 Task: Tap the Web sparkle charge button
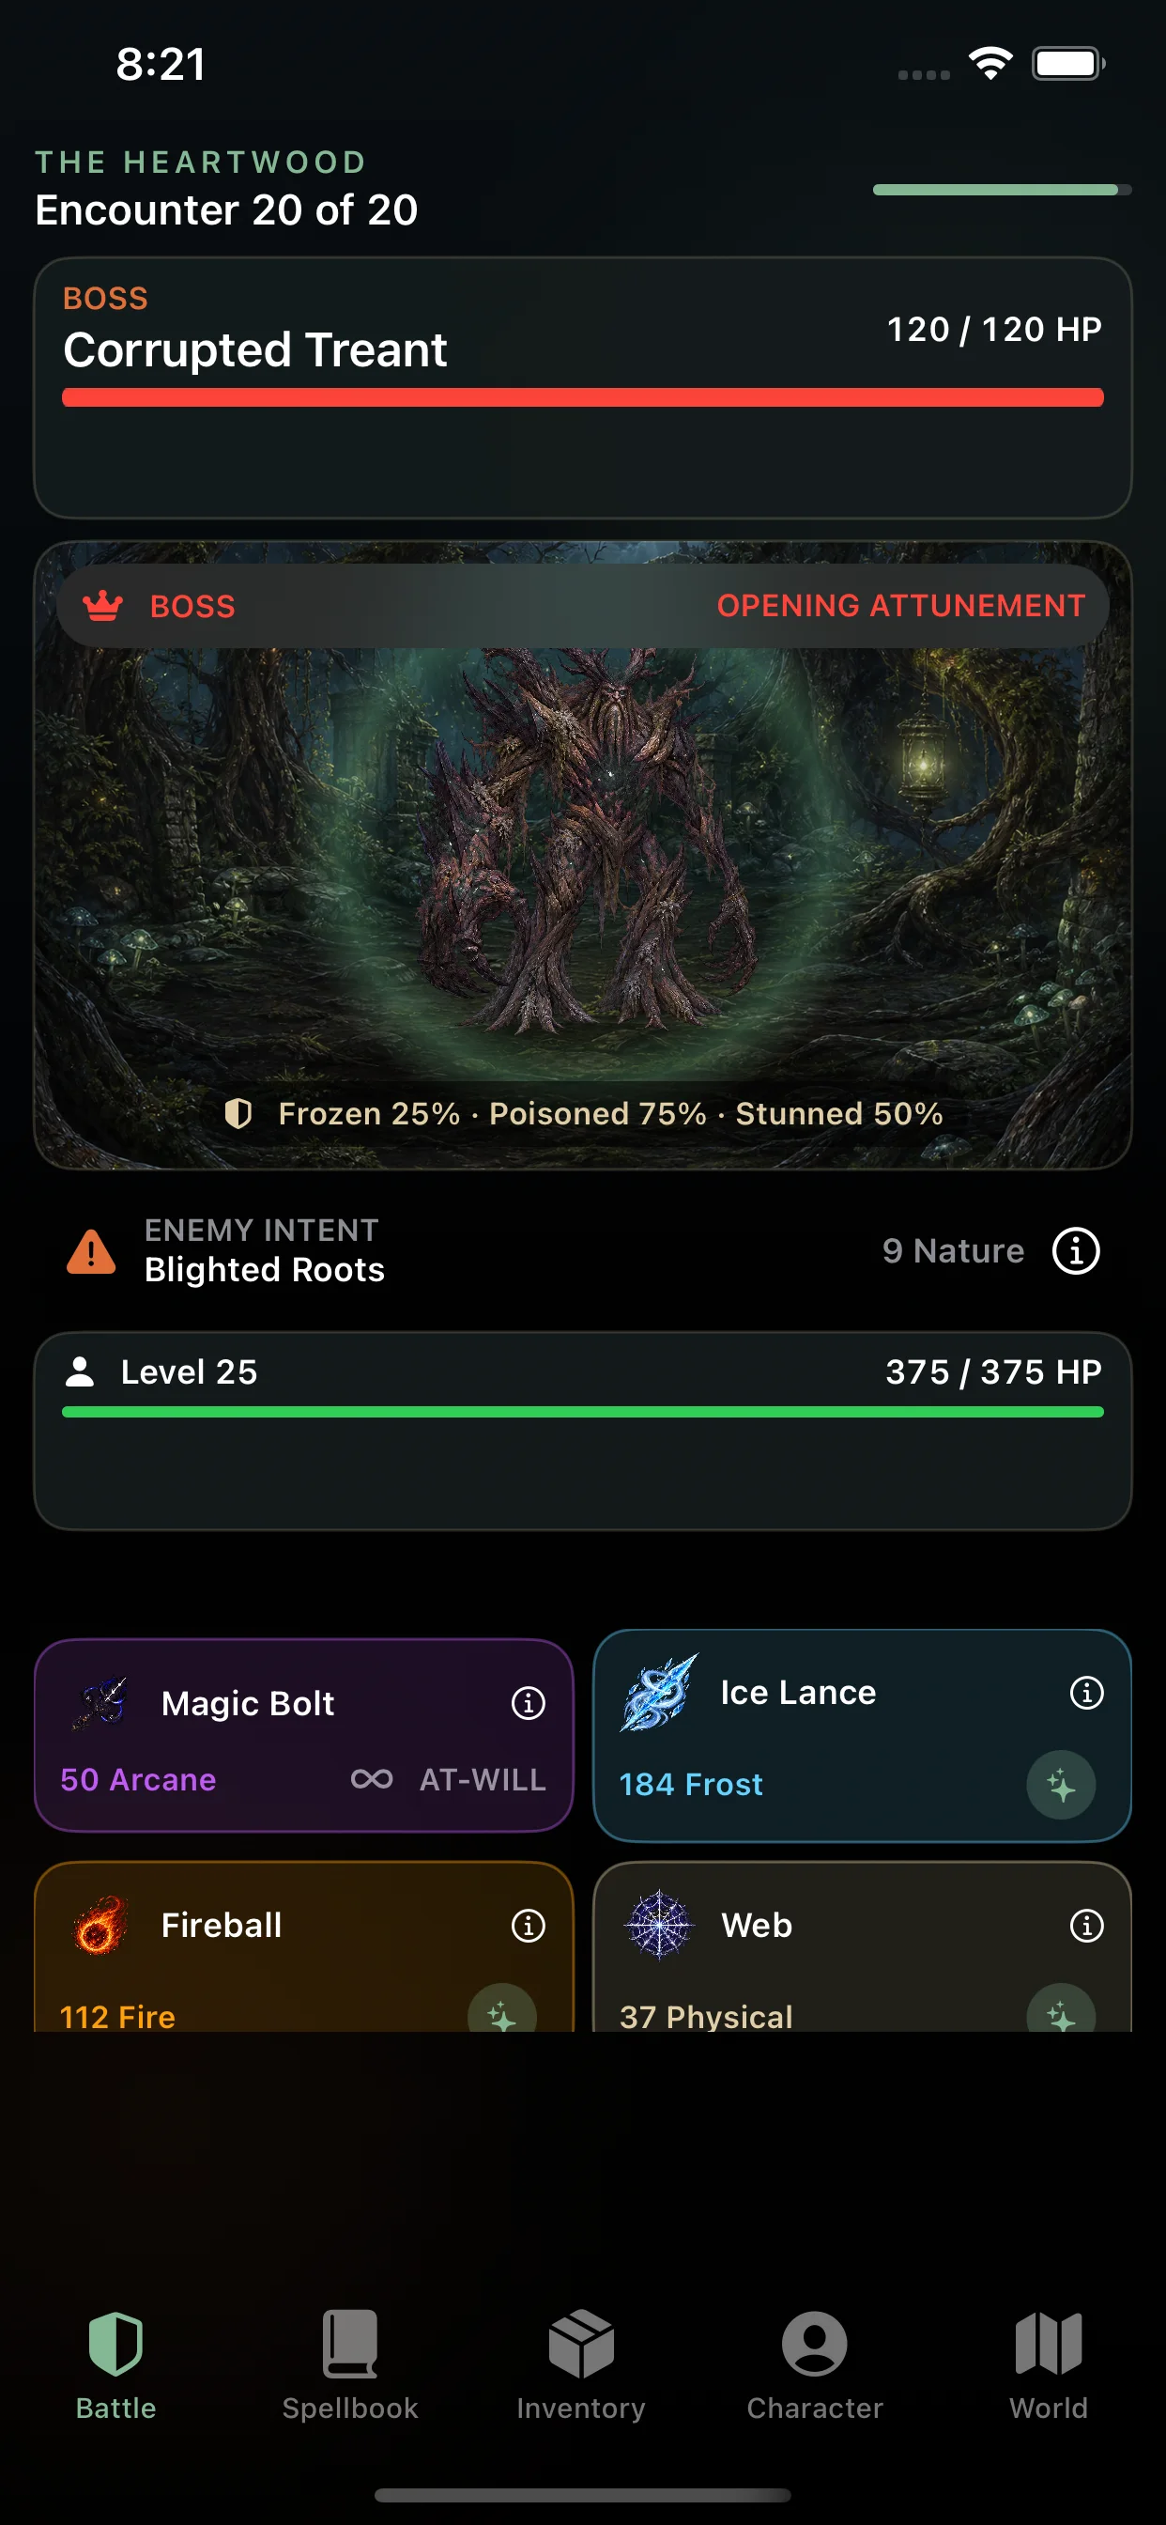(x=1061, y=2007)
